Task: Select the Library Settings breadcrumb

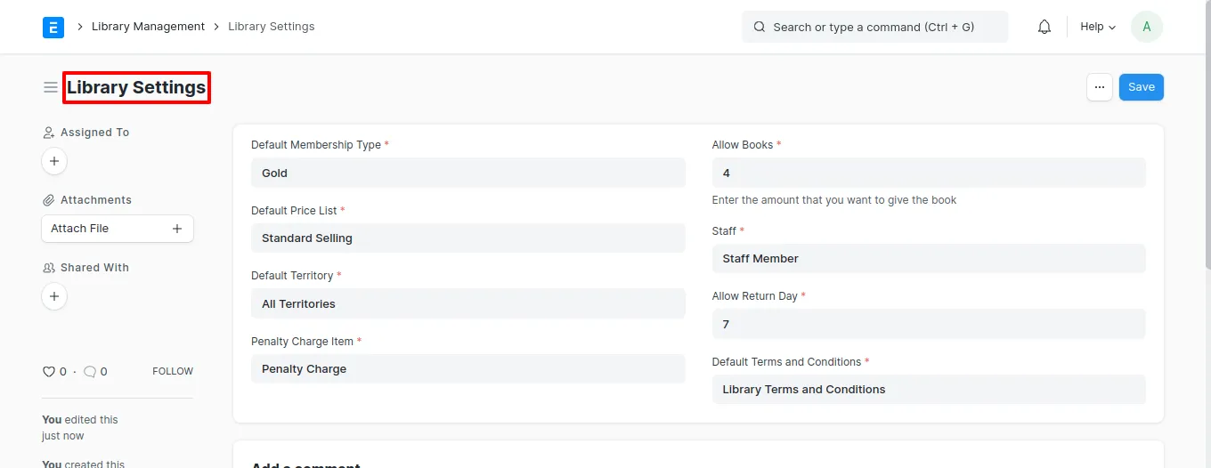Action: [272, 27]
